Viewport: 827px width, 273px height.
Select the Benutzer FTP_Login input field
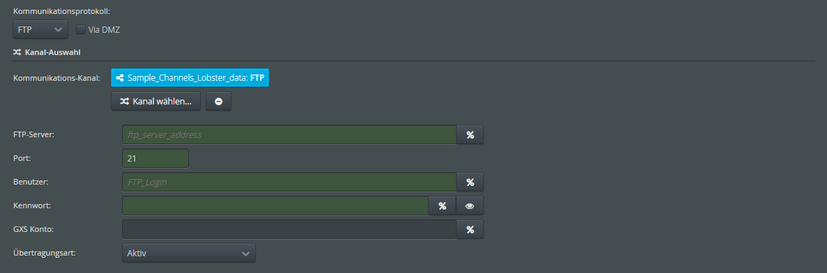[289, 182]
